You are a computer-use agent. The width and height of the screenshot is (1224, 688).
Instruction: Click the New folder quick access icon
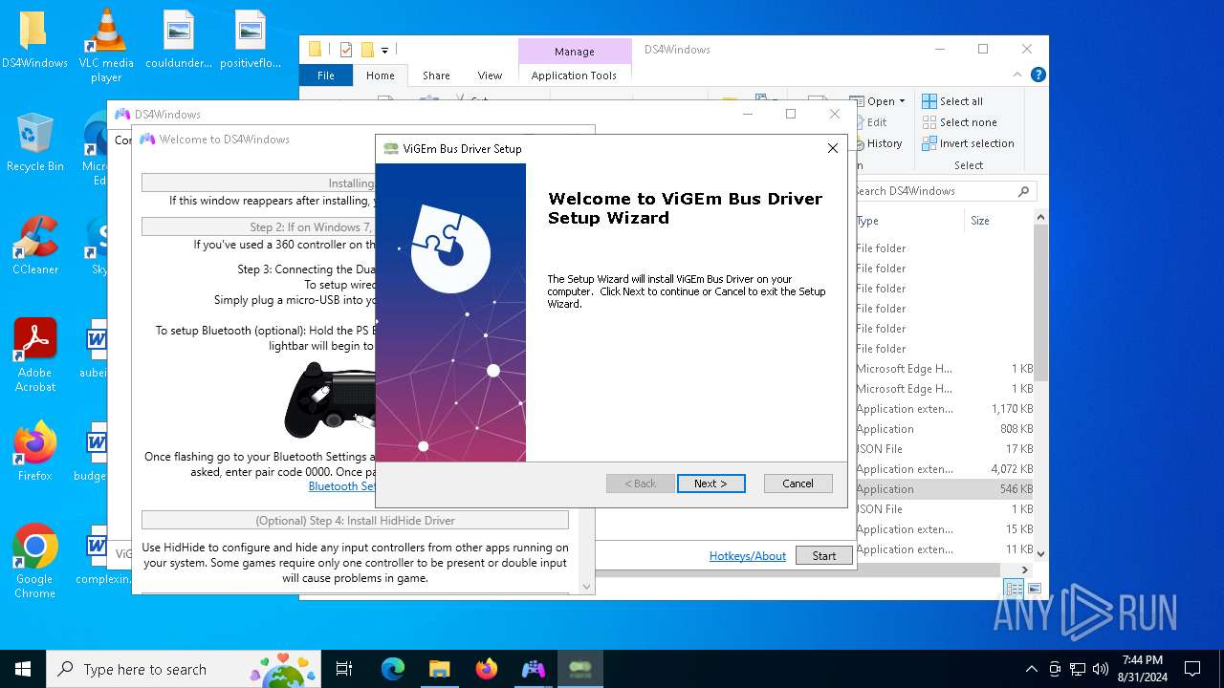click(x=367, y=50)
